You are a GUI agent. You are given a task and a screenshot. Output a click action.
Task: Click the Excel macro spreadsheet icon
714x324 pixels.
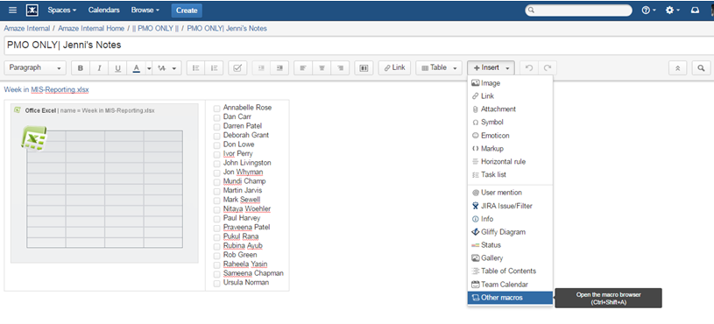tap(33, 138)
